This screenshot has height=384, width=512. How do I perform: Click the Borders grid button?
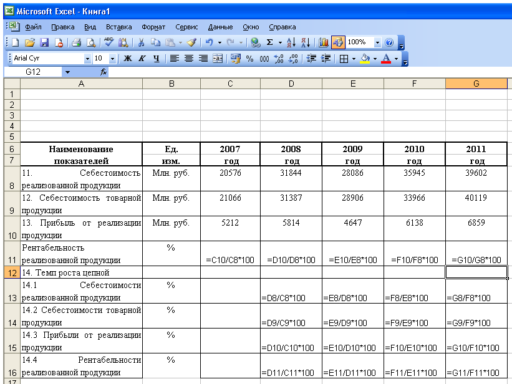coord(344,59)
